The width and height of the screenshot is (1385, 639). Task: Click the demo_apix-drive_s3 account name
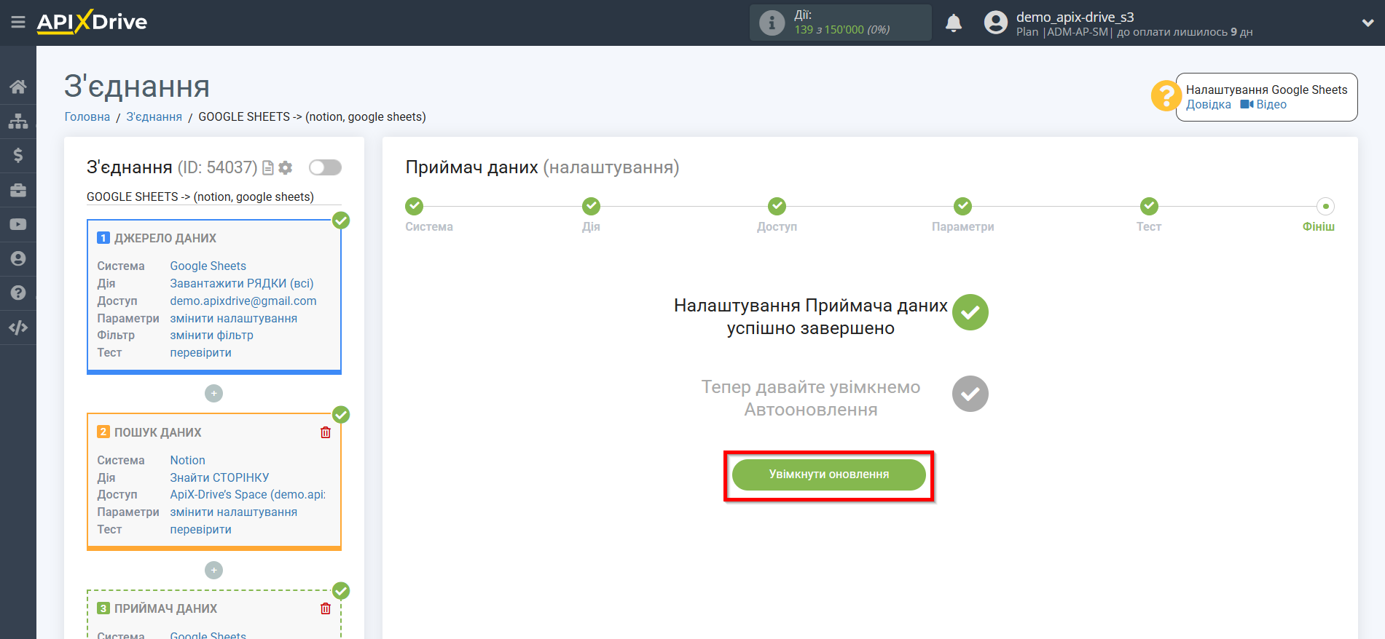point(1075,17)
